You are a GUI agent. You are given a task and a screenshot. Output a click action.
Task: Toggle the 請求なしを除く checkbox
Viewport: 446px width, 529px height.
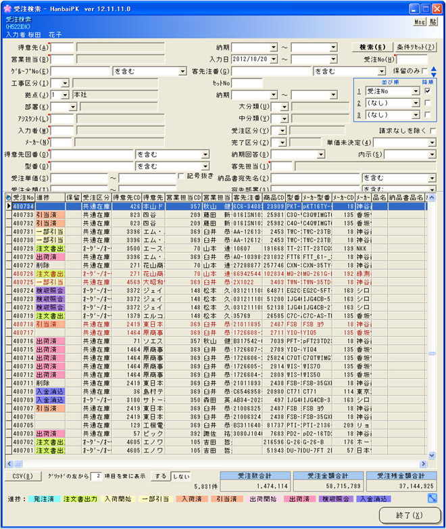432,131
